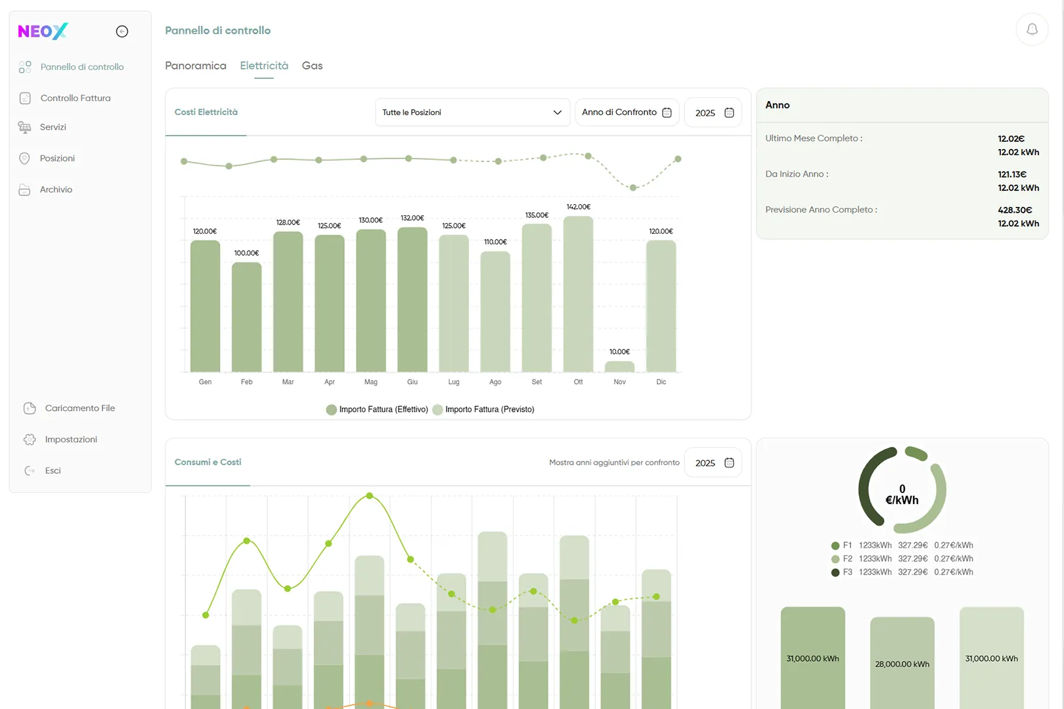The image size is (1064, 709).
Task: Click the Controllo Fattura sidebar icon
Action: [x=25, y=98]
